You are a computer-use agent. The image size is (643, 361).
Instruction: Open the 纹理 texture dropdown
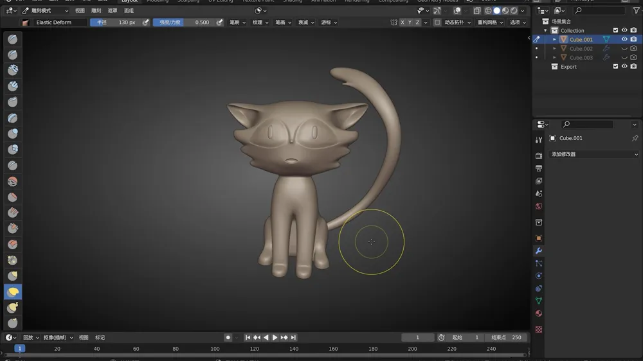[260, 22]
